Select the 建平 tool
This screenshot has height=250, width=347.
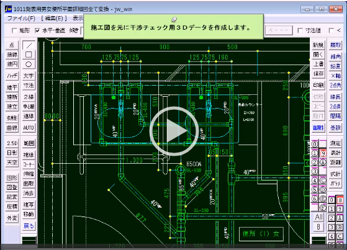pyautogui.click(x=12, y=87)
